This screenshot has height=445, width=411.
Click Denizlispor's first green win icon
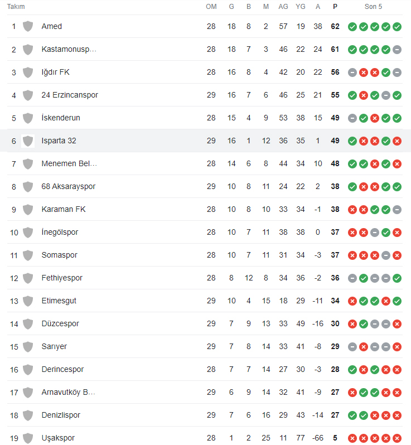pos(352,415)
